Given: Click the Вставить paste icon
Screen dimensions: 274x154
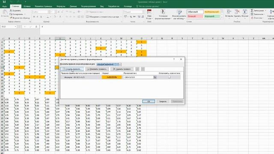Looking at the screenshot, I should coord(5,12).
